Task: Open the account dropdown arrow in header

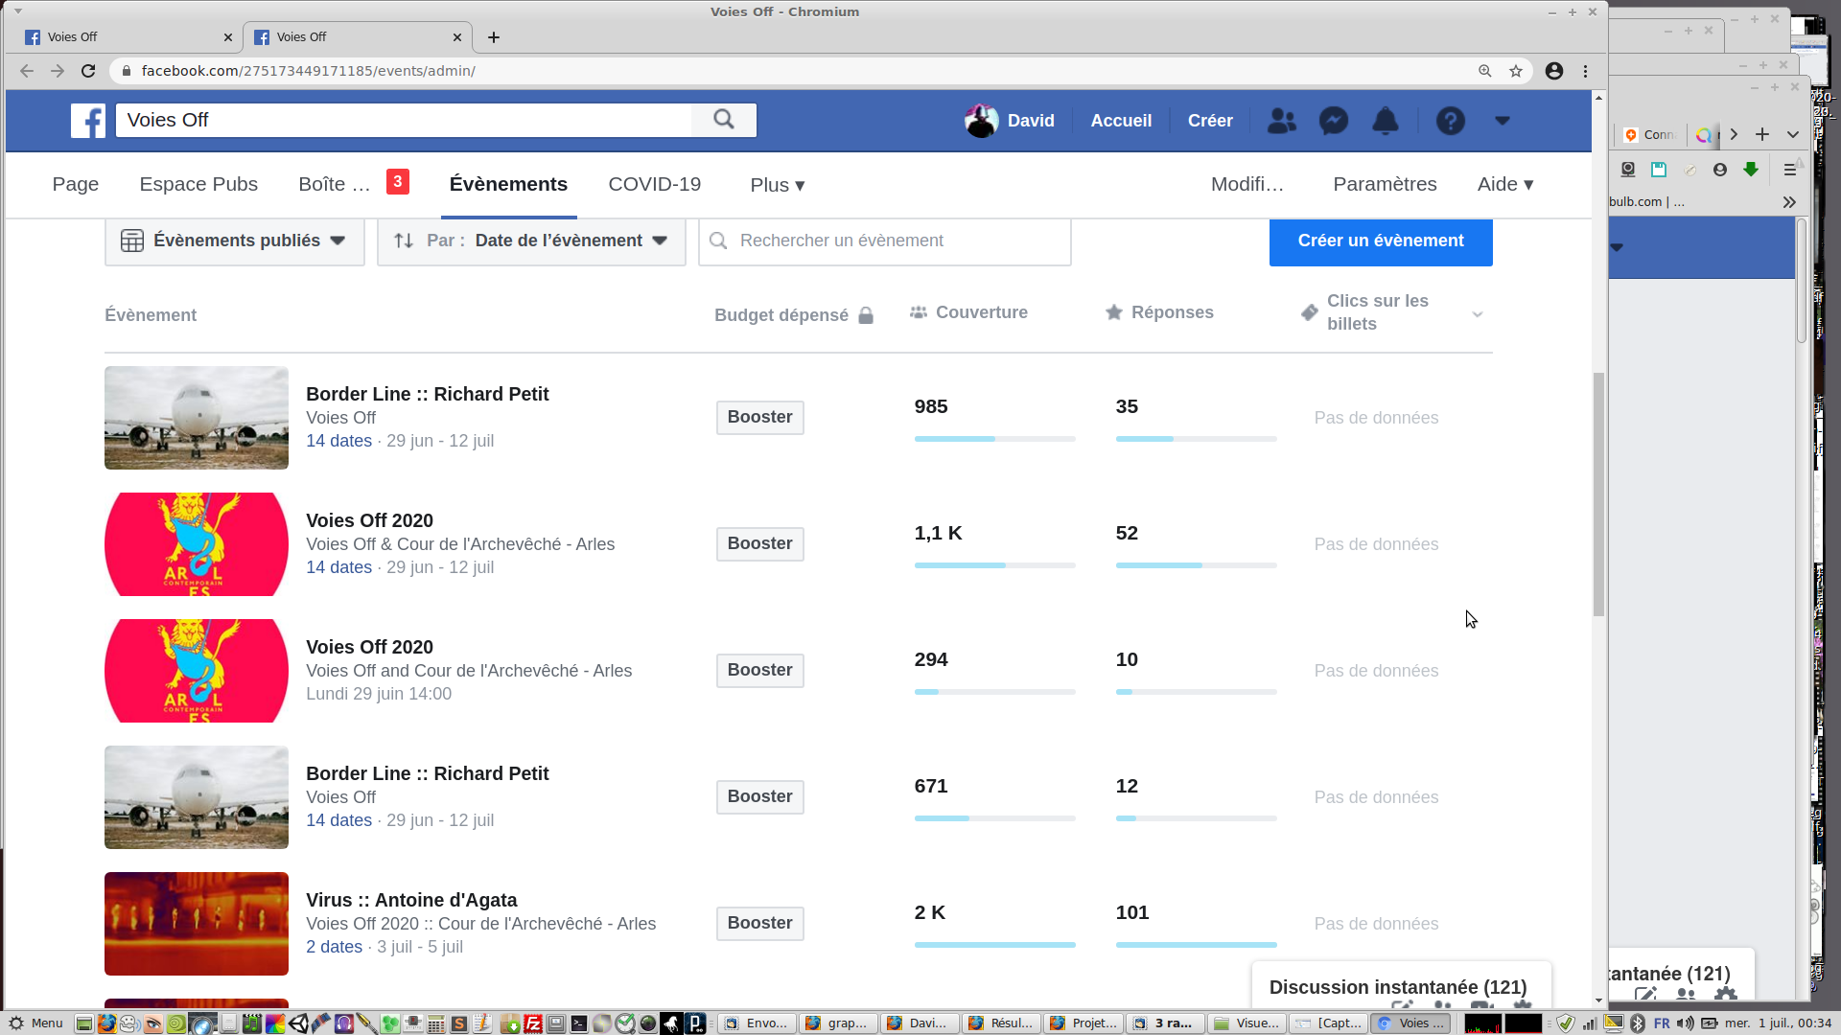Action: pyautogui.click(x=1503, y=121)
